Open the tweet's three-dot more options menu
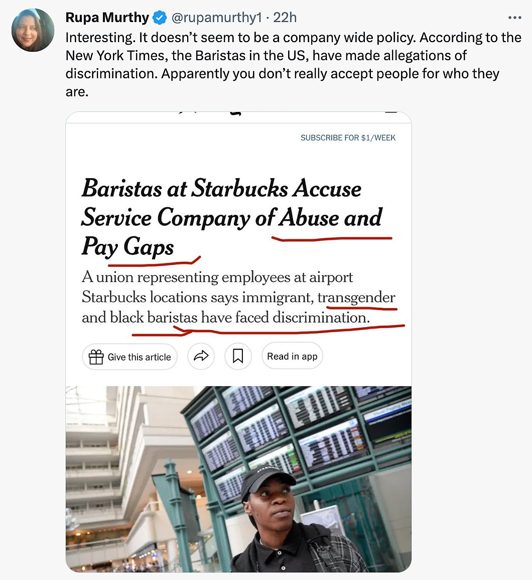 point(514,18)
